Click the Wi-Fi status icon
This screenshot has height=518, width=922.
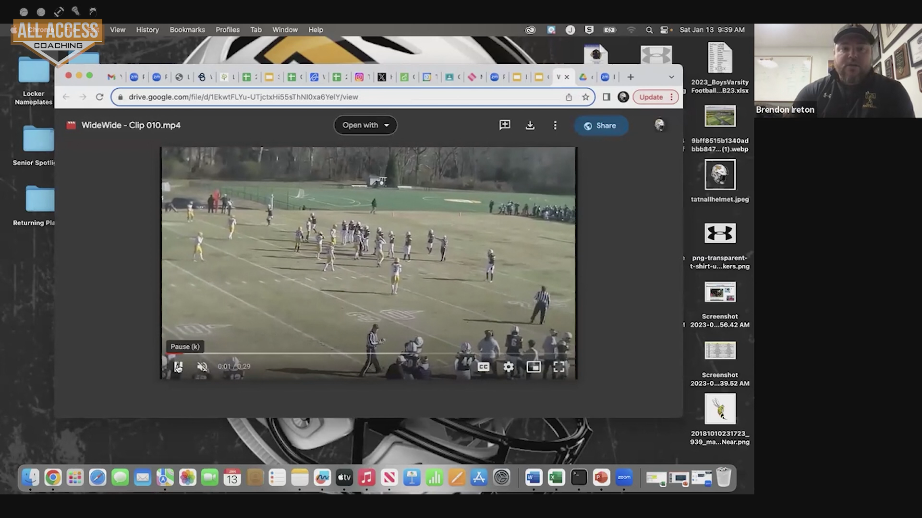pos(631,30)
